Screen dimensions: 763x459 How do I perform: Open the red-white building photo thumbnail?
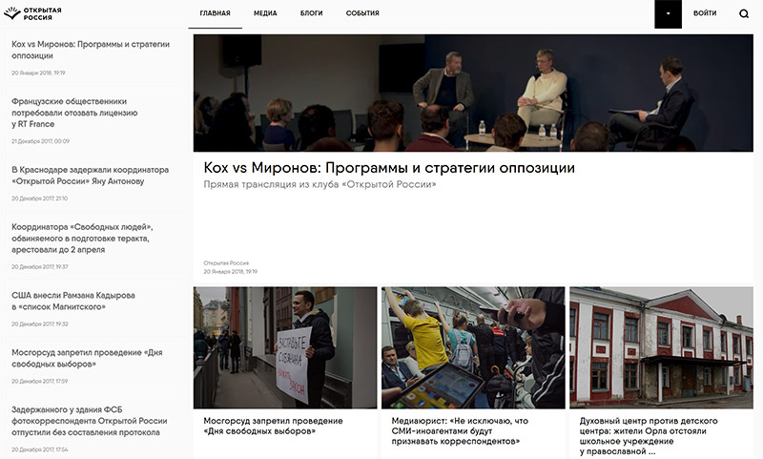click(661, 347)
